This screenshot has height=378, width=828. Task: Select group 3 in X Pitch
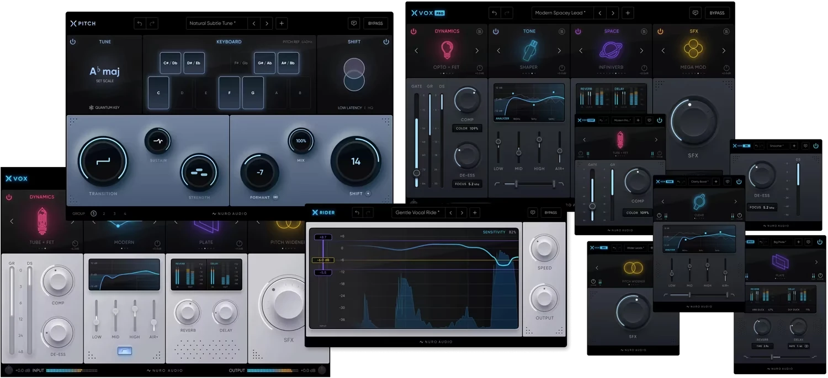[115, 213]
